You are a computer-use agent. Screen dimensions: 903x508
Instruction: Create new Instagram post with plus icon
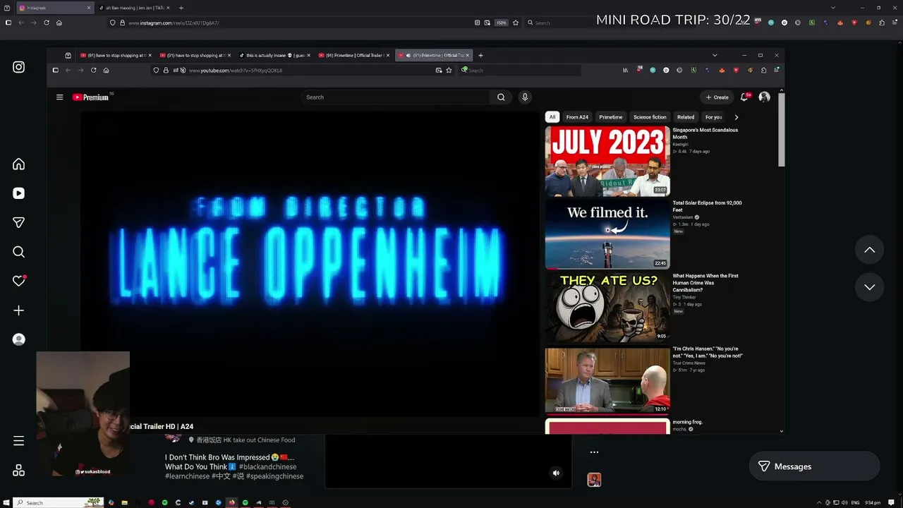(x=19, y=310)
